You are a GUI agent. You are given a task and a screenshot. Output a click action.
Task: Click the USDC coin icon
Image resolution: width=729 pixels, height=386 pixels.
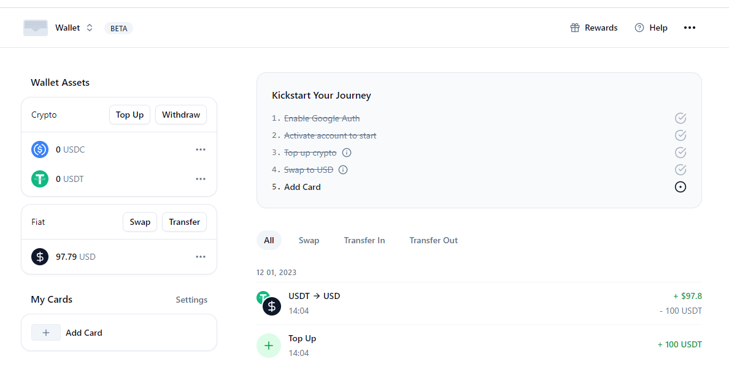coord(40,149)
